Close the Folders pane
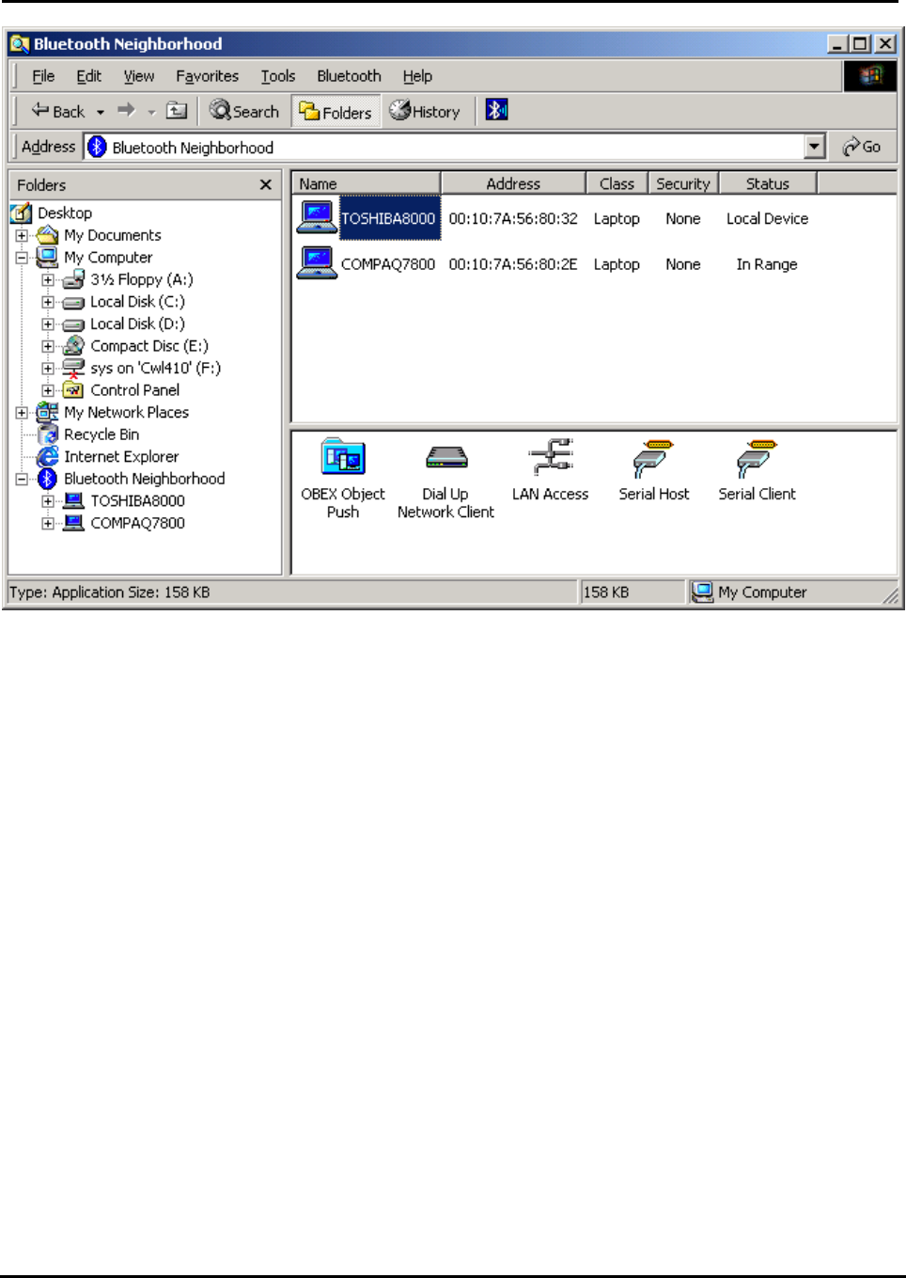Image resolution: width=906 pixels, height=1278 pixels. coord(266,184)
